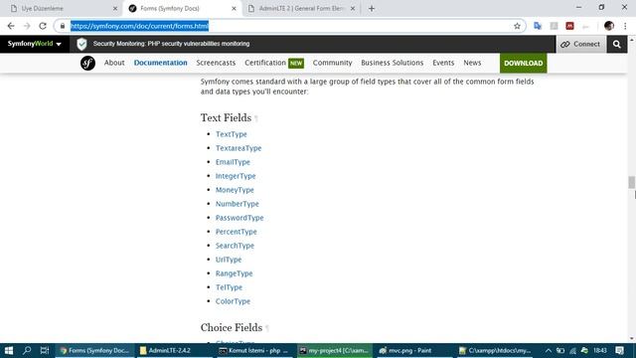
Task: Open the NumberType link
Action: point(238,204)
